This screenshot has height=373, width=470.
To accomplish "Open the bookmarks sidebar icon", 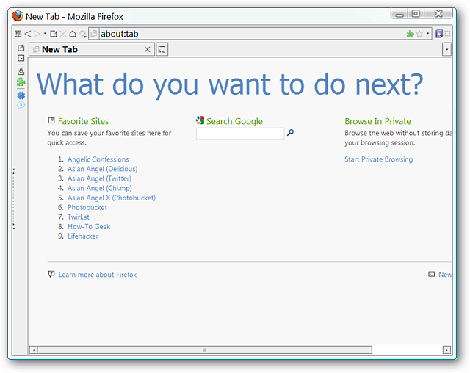I will pyautogui.click(x=21, y=48).
